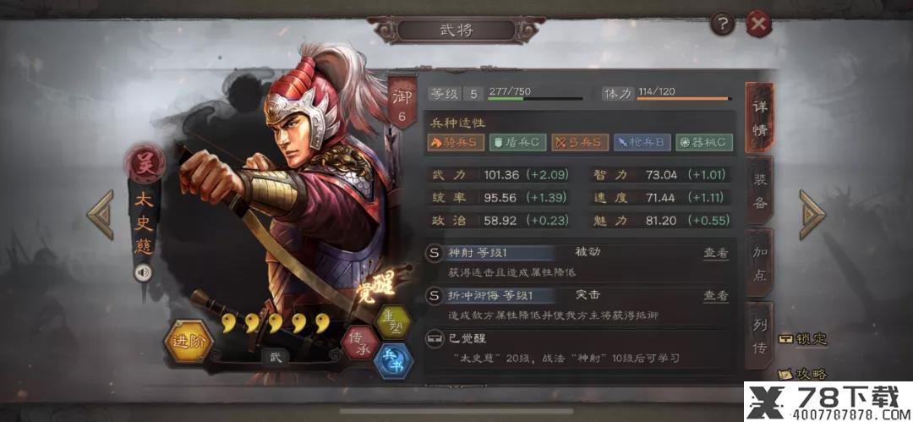Open the 兵书 blue hexagon icon
The height and width of the screenshot is (422, 913).
[393, 360]
